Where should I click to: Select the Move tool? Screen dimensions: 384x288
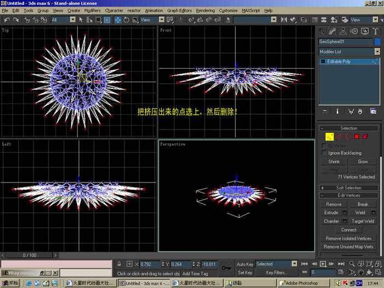(x=118, y=20)
